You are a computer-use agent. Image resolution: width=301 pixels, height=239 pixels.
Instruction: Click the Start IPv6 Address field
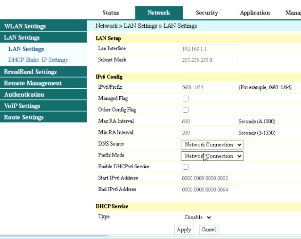tap(209, 178)
